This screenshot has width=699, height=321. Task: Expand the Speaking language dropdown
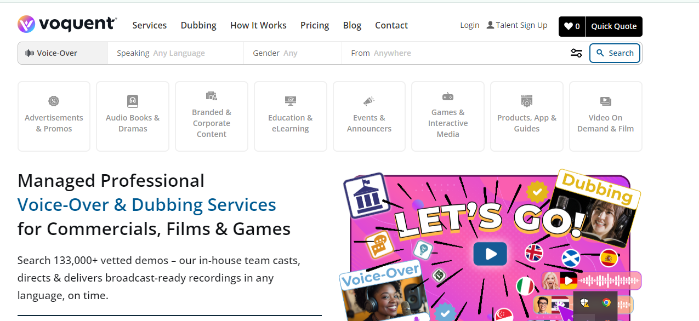pos(175,53)
